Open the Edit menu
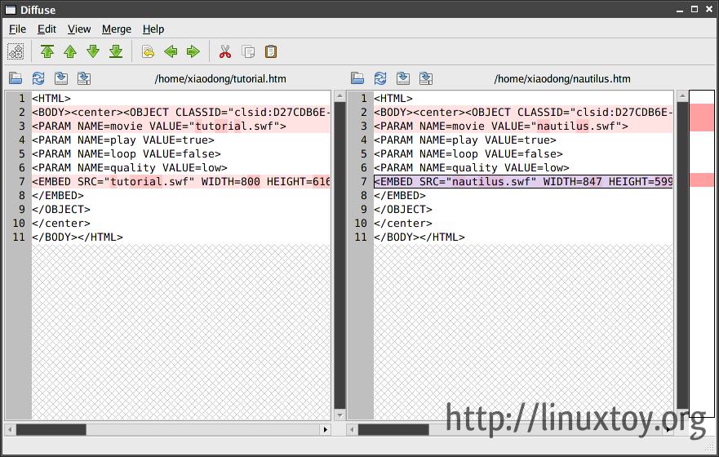 click(x=47, y=29)
